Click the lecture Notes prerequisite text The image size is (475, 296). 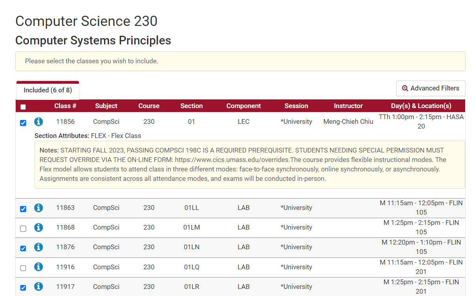(250, 165)
